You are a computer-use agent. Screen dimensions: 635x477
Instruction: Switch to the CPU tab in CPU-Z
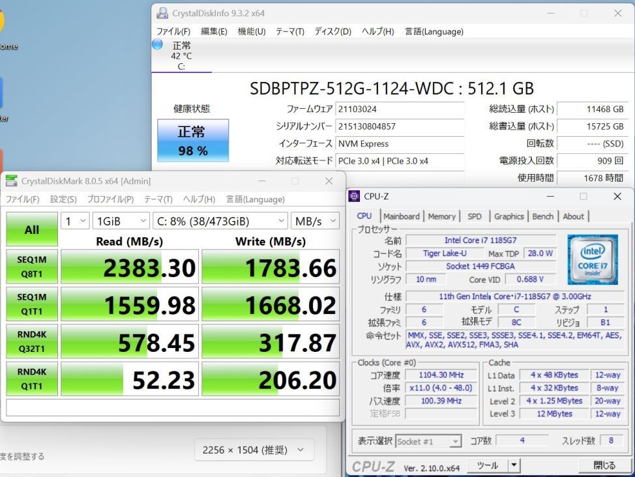click(364, 216)
